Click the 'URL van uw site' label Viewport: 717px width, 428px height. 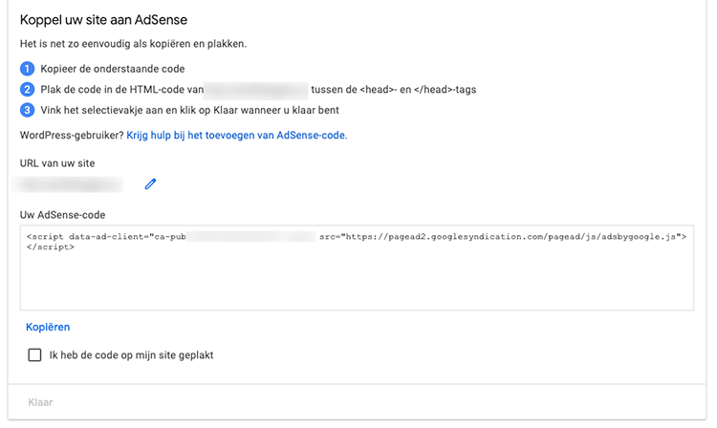pos(57,163)
